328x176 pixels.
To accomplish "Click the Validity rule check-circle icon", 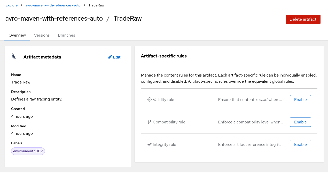I will 149,99.
